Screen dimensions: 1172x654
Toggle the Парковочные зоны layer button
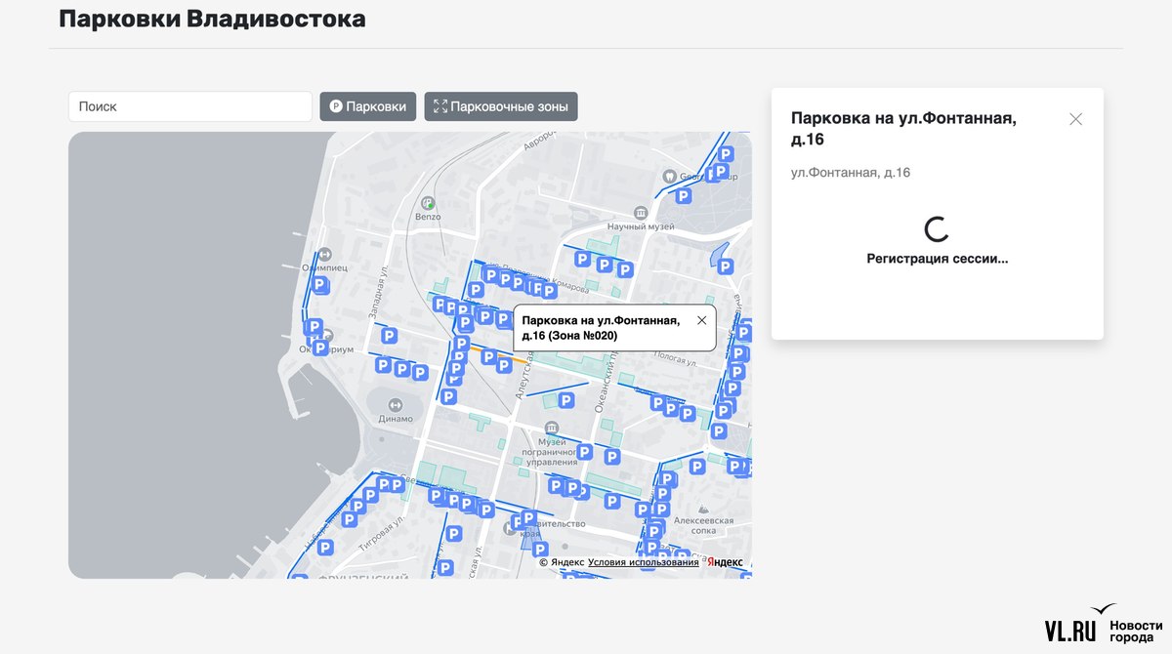point(500,106)
